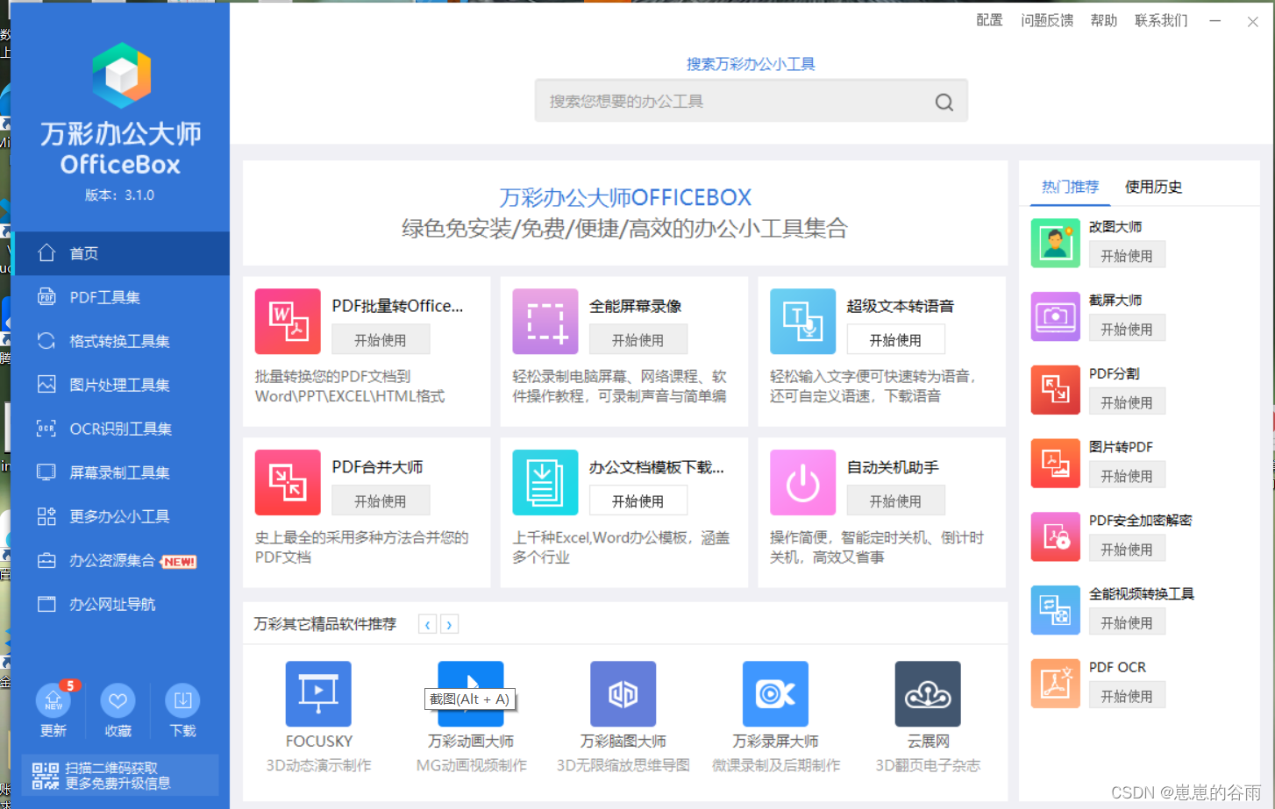Click the FOCUSKY software icon
Viewport: 1275px width, 809px height.
pos(318,693)
